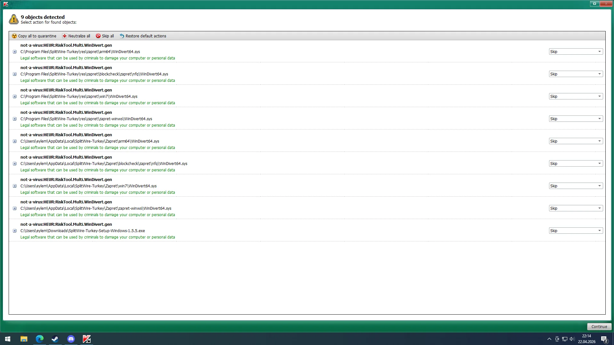Expand the AppData blockcheck nfq WinDivert64.sys entry
The image size is (614, 345).
click(14, 163)
